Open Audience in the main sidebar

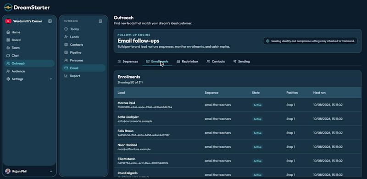[x=29, y=71]
